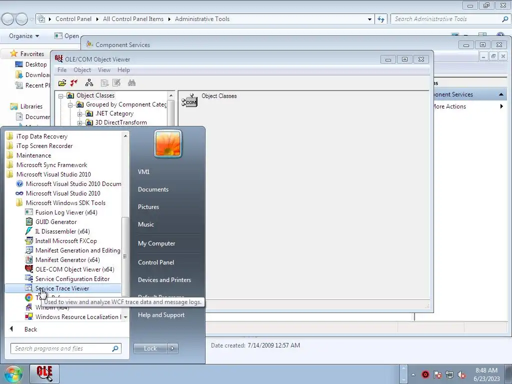Expand the Microsoft Sync Framework folder
Screen dimensions: 512x384
point(63,165)
